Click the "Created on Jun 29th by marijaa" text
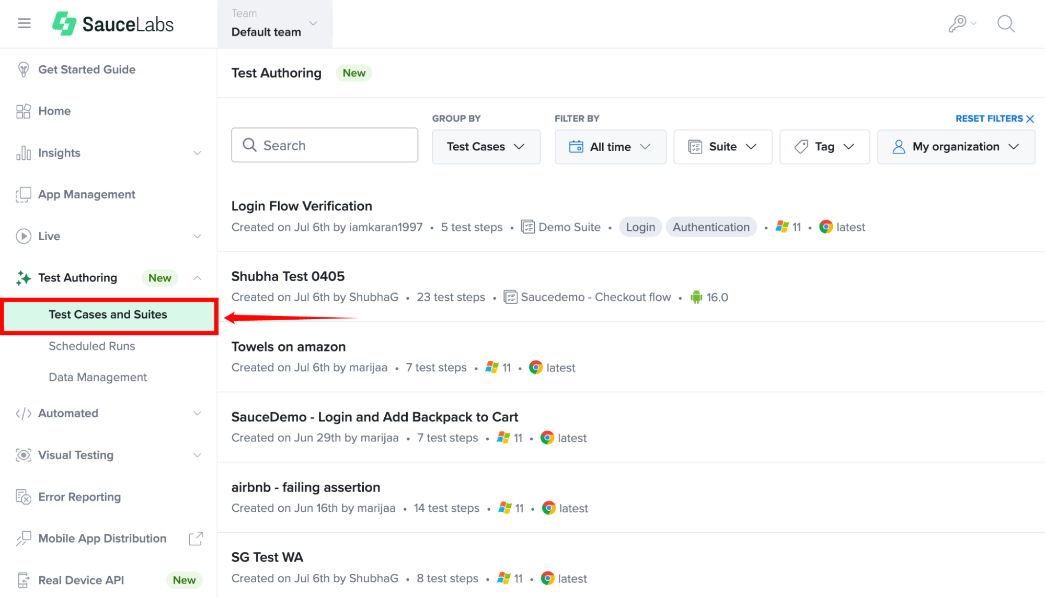The image size is (1045, 598). coord(315,438)
